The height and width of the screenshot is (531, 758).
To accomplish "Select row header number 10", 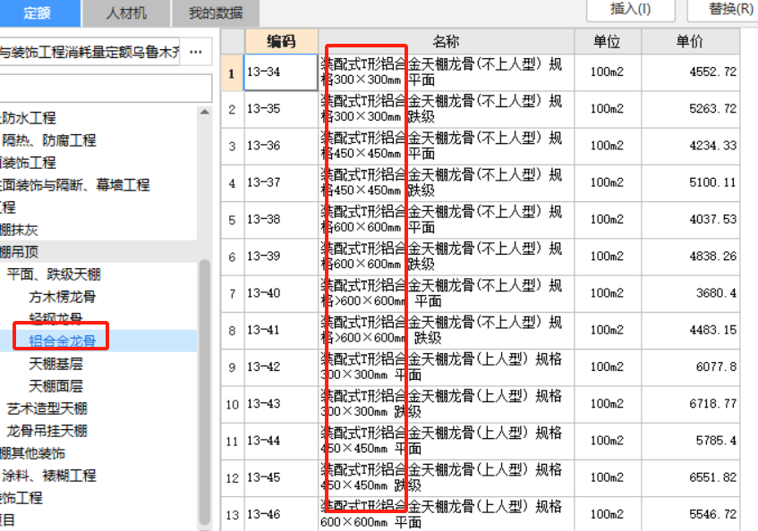I will (x=233, y=404).
